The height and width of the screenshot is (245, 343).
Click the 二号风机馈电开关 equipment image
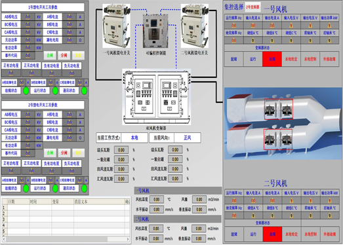click(195, 26)
